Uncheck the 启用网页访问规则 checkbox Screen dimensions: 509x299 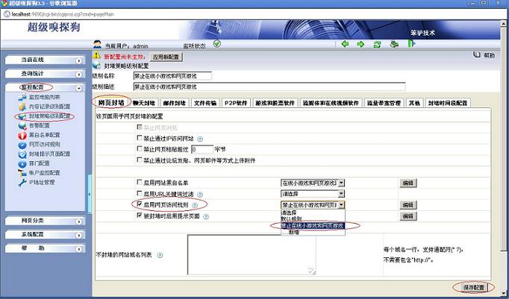[138, 204]
